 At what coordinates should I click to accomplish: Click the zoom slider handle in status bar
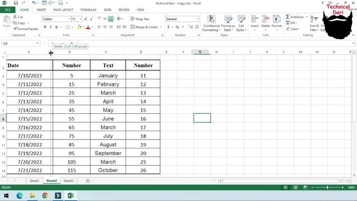[327, 188]
